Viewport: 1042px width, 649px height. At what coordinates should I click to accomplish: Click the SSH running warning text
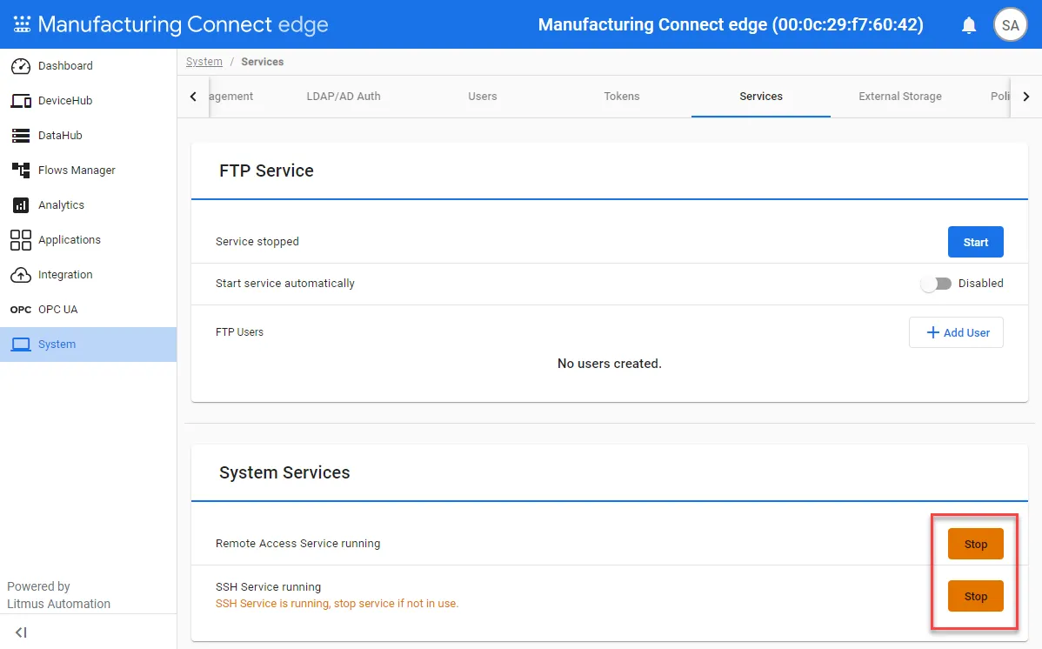click(337, 604)
